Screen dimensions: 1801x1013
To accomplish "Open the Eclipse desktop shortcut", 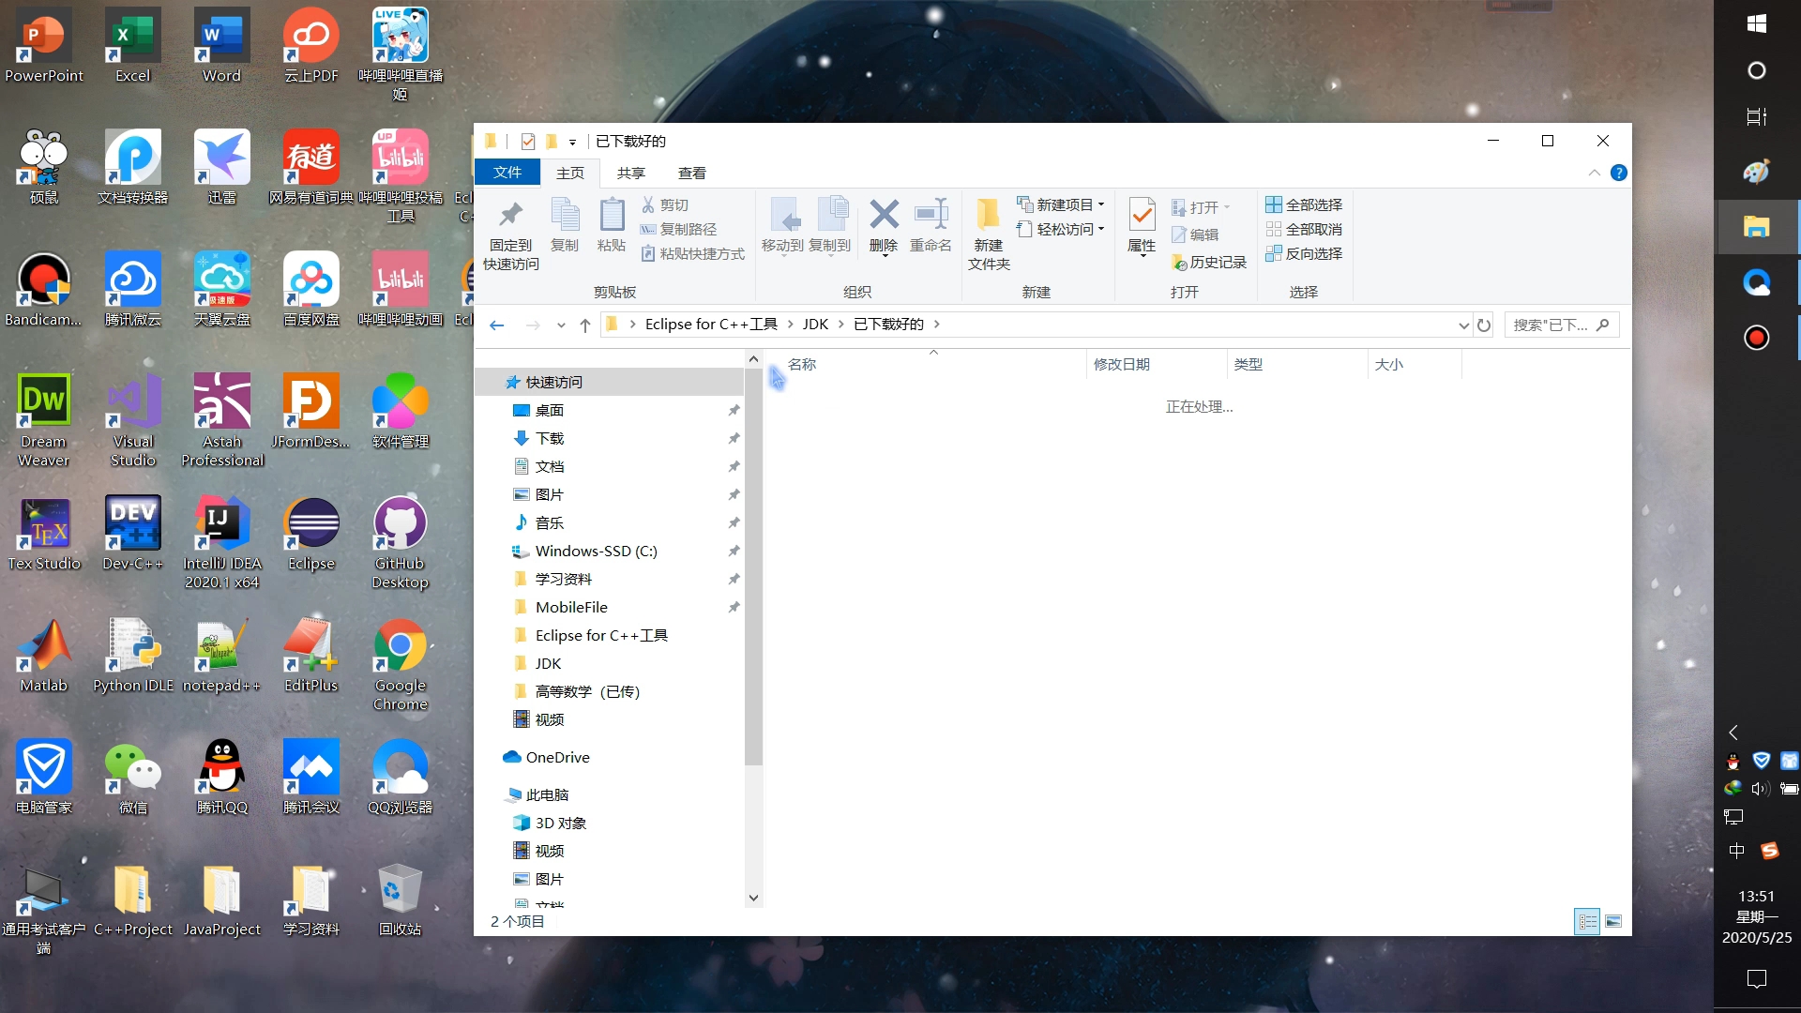I will [311, 535].
